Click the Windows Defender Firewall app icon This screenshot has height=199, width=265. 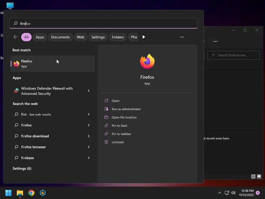[16, 91]
